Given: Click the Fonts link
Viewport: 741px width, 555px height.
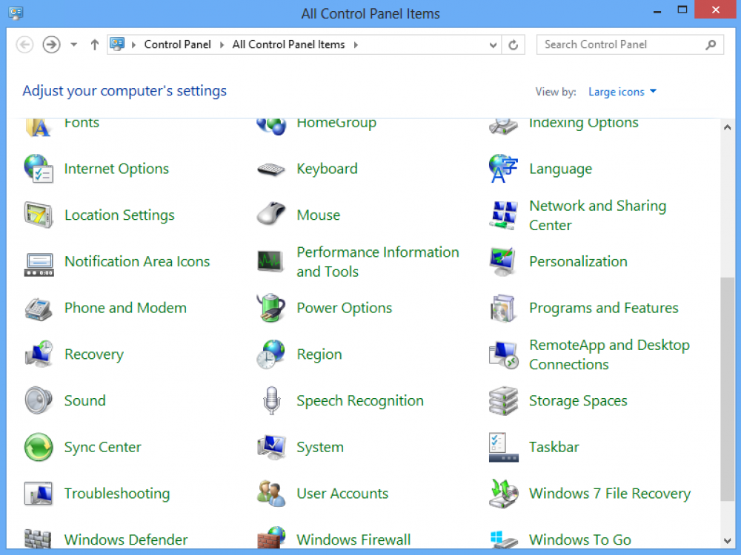Looking at the screenshot, I should pyautogui.click(x=82, y=123).
